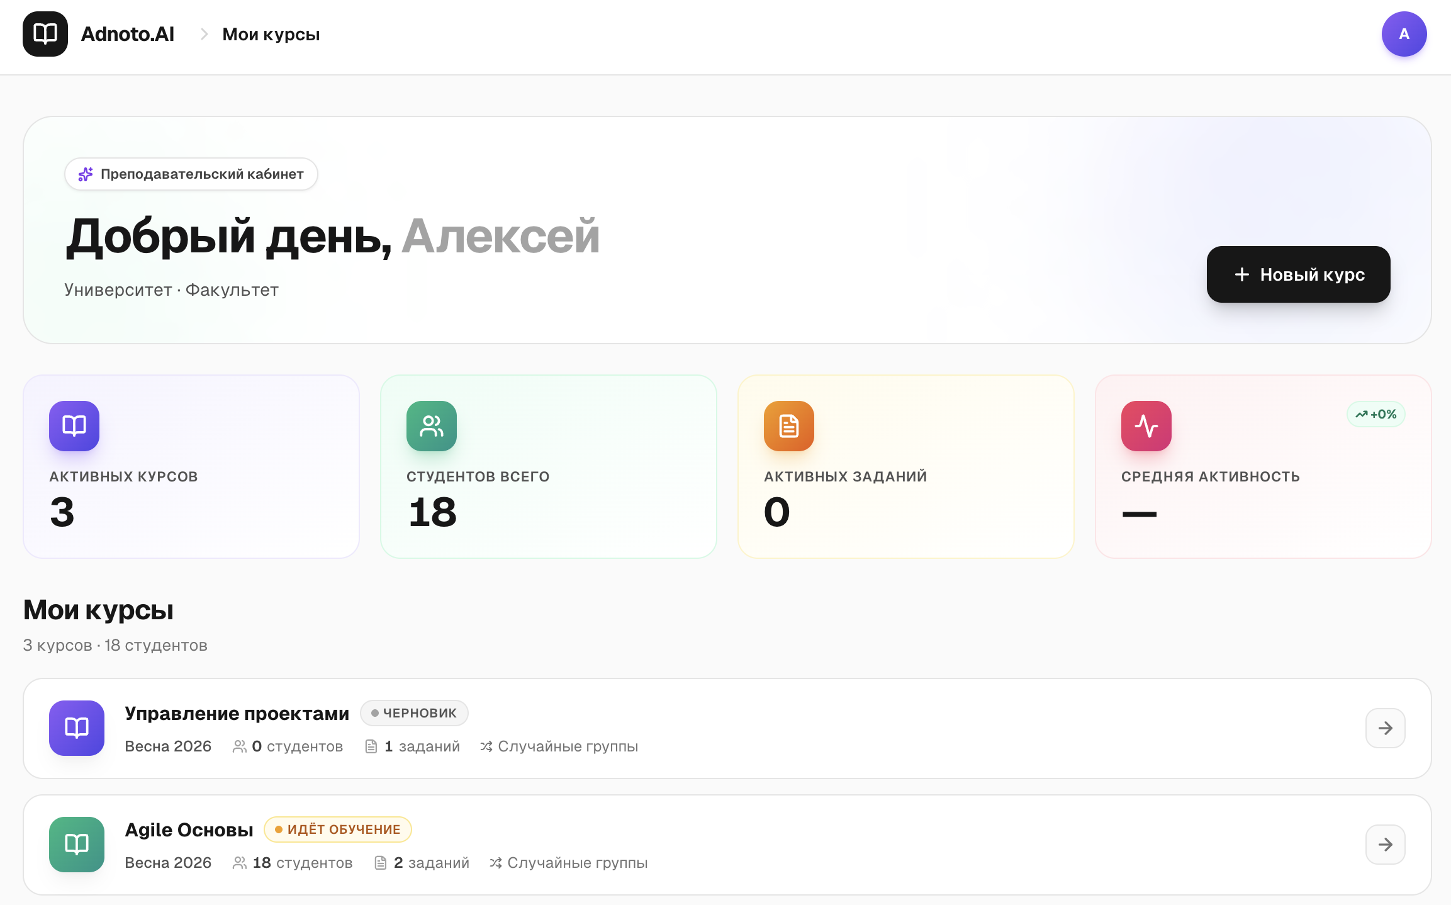Click the Adnoto.AI book logo icon
Screen dimensions: 1451x905
pyautogui.click(x=45, y=34)
